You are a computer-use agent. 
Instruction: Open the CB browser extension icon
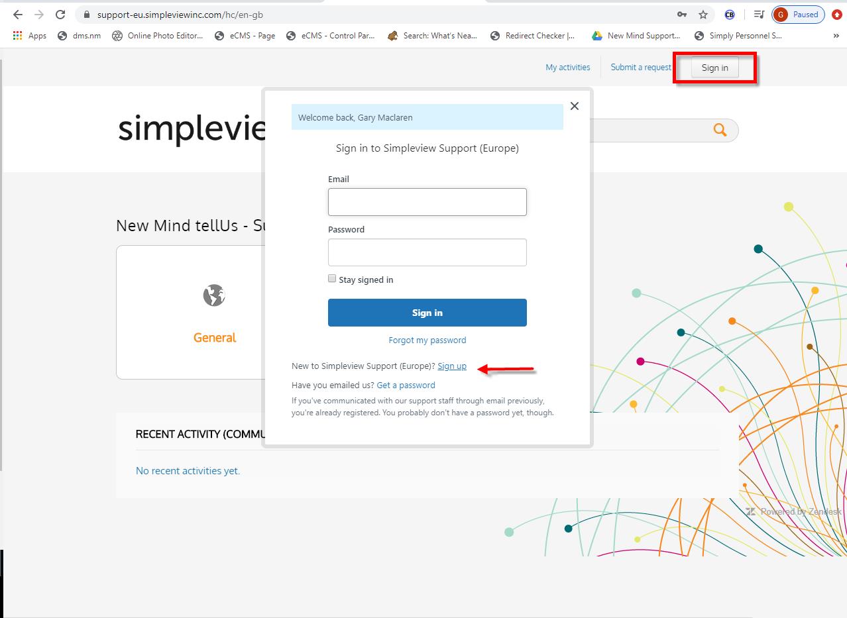730,15
